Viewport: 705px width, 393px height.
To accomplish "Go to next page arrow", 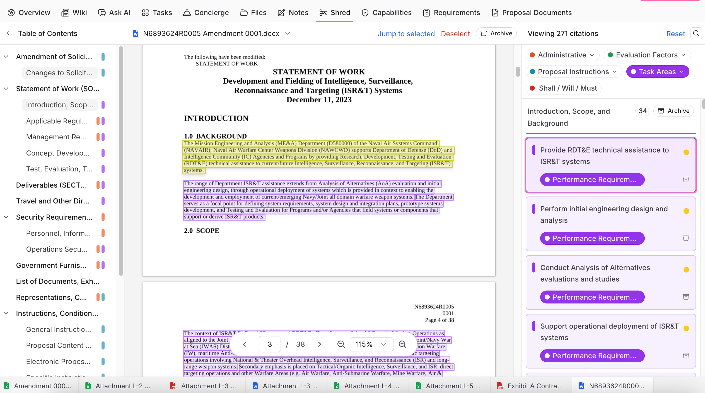I will tap(320, 344).
